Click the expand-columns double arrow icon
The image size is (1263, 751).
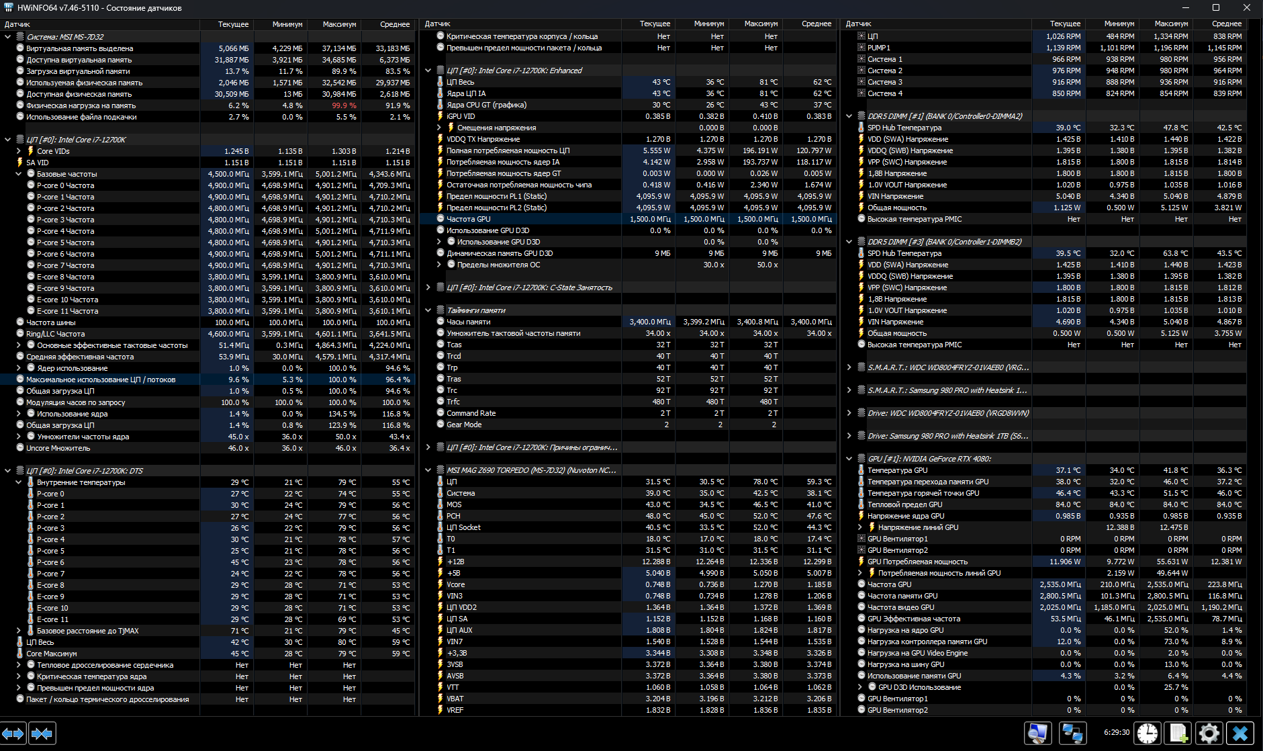pyautogui.click(x=13, y=734)
